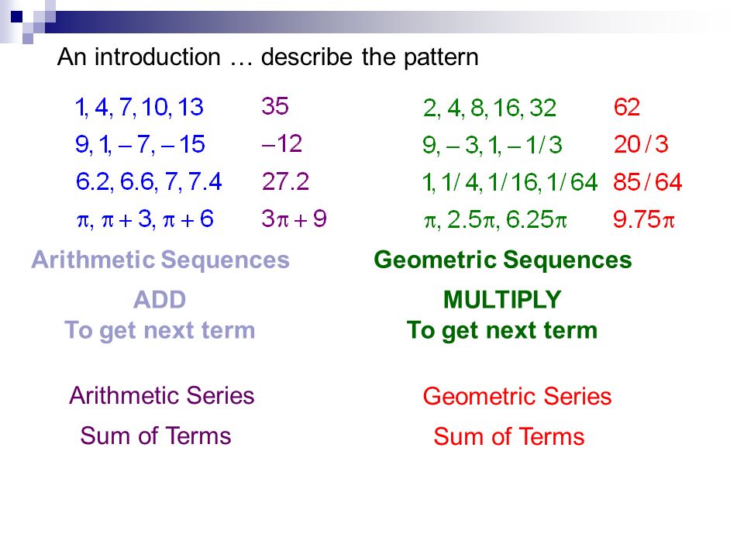Click the red sum 62
This screenshot has width=744, height=558.
(x=626, y=107)
